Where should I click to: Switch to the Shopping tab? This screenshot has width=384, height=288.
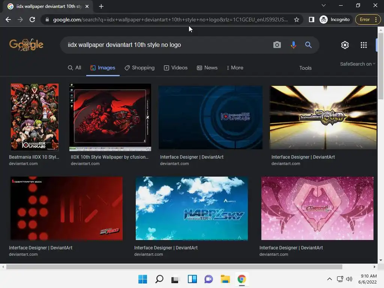tap(139, 68)
